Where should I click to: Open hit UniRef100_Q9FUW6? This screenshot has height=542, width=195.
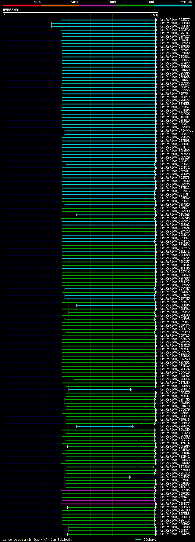tap(175, 47)
